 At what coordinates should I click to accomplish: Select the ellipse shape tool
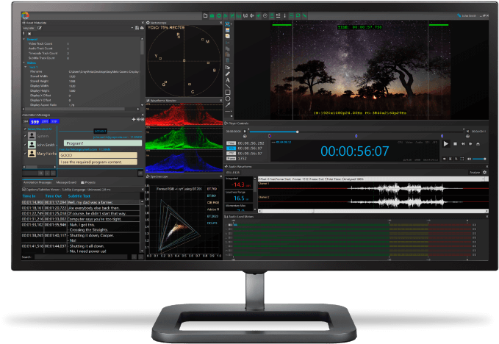(x=228, y=98)
